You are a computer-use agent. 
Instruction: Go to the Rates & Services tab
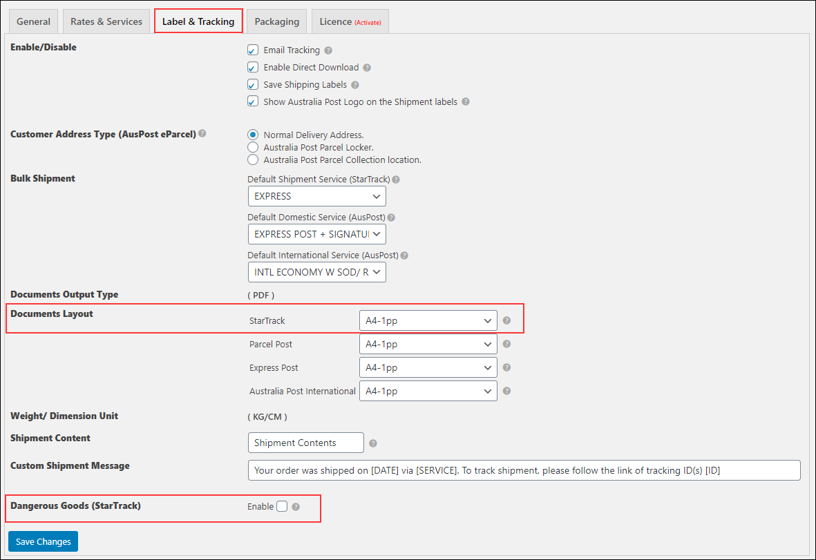pos(106,21)
